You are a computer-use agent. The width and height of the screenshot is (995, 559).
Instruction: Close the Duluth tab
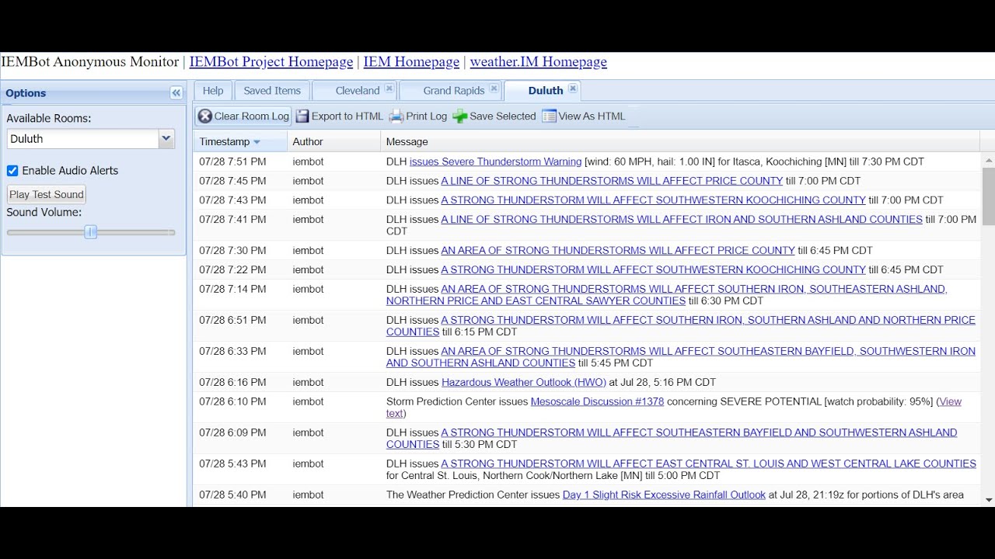573,89
